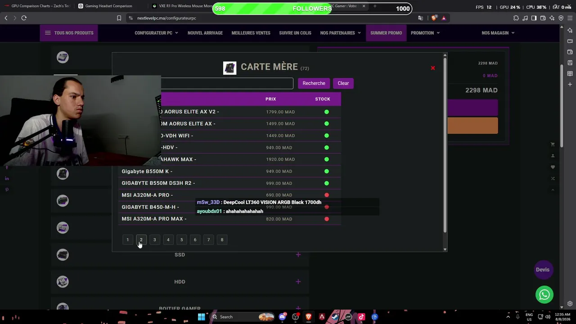This screenshot has height=324, width=576.
Task: Open the clock and date in taskbar
Action: tap(563, 317)
